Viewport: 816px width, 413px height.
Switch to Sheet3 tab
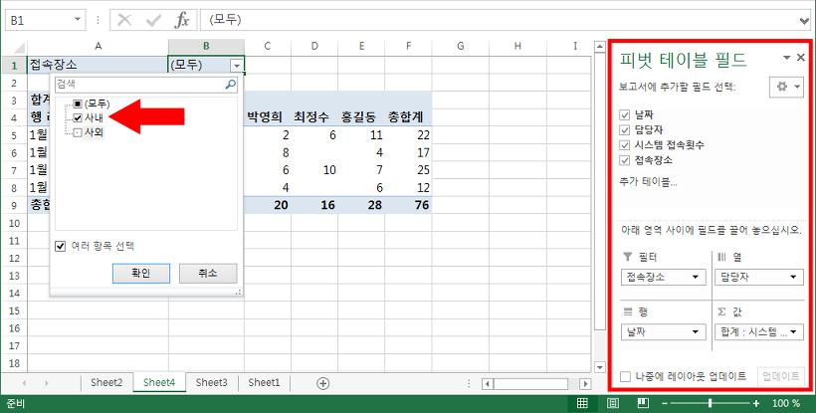211,383
